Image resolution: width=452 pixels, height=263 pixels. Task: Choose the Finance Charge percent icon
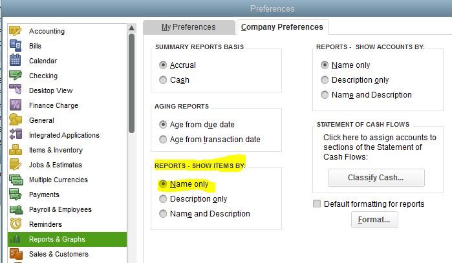(x=16, y=105)
